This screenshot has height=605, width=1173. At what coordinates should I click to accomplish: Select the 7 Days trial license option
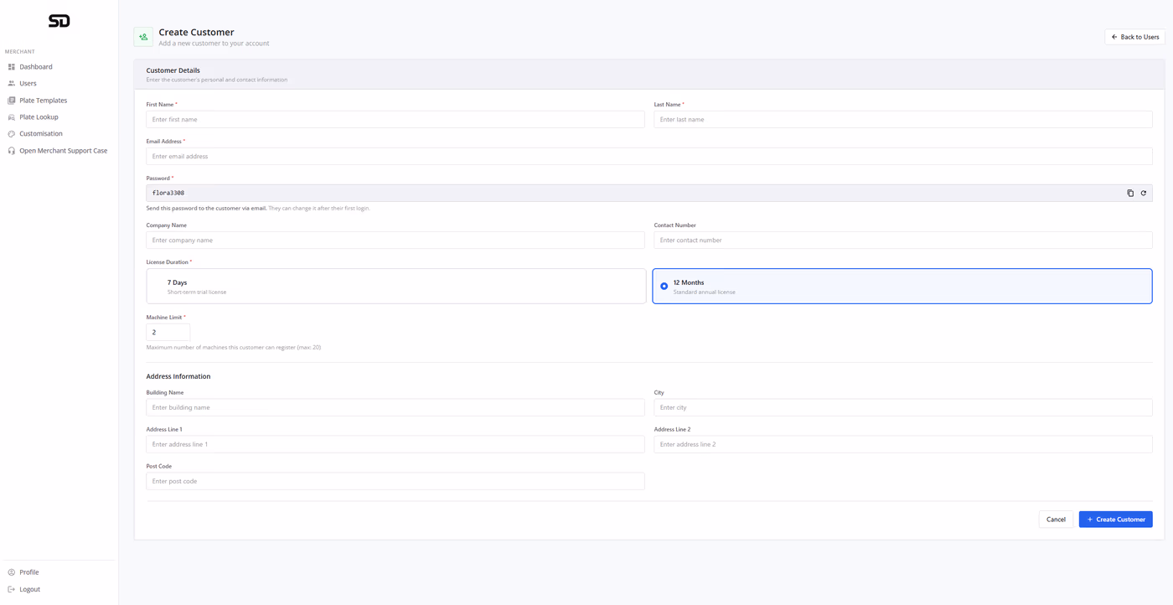tap(395, 286)
